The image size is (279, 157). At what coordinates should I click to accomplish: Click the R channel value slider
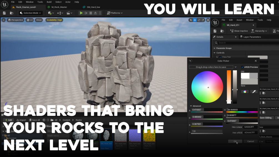pos(207,110)
